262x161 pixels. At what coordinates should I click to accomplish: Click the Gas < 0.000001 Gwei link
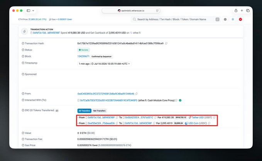pos(64,19)
